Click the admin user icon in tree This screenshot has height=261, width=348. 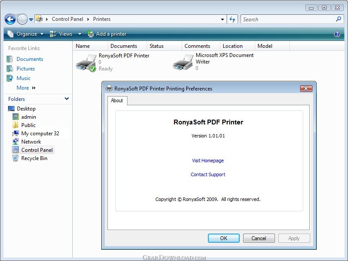click(16, 117)
